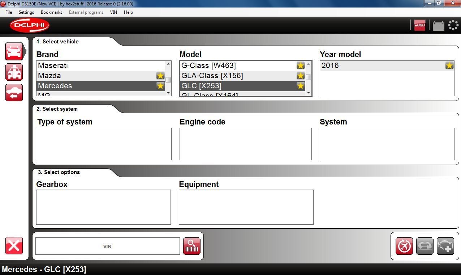This screenshot has width=461, height=275.
Task: Toggle the favorite star for year 2016
Action: tap(449, 65)
